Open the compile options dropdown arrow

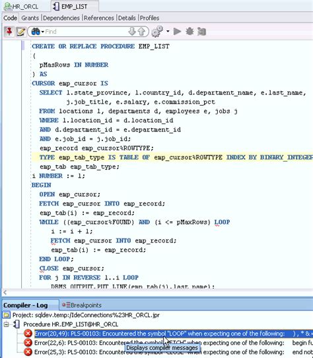(x=168, y=32)
